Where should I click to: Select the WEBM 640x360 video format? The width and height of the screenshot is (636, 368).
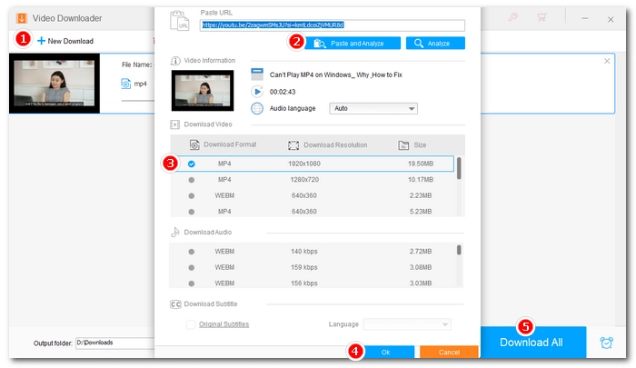[192, 195]
